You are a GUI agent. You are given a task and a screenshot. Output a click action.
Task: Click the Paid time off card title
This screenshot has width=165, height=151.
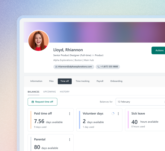coord(43,114)
